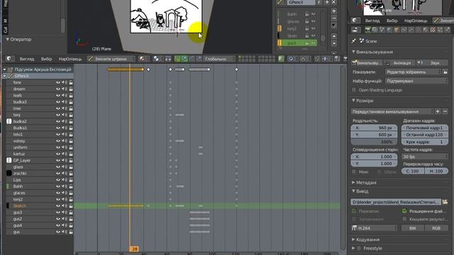Browse for output folder path

pyautogui.click(x=445, y=202)
